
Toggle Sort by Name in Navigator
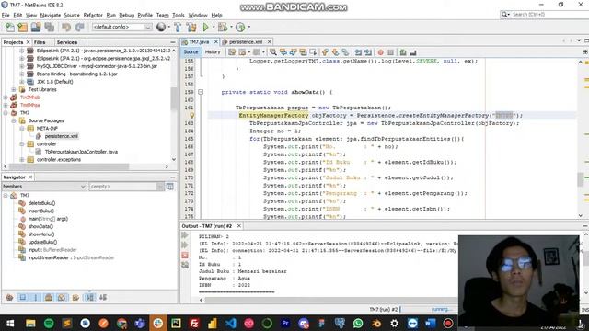pyautogui.click(x=90, y=298)
